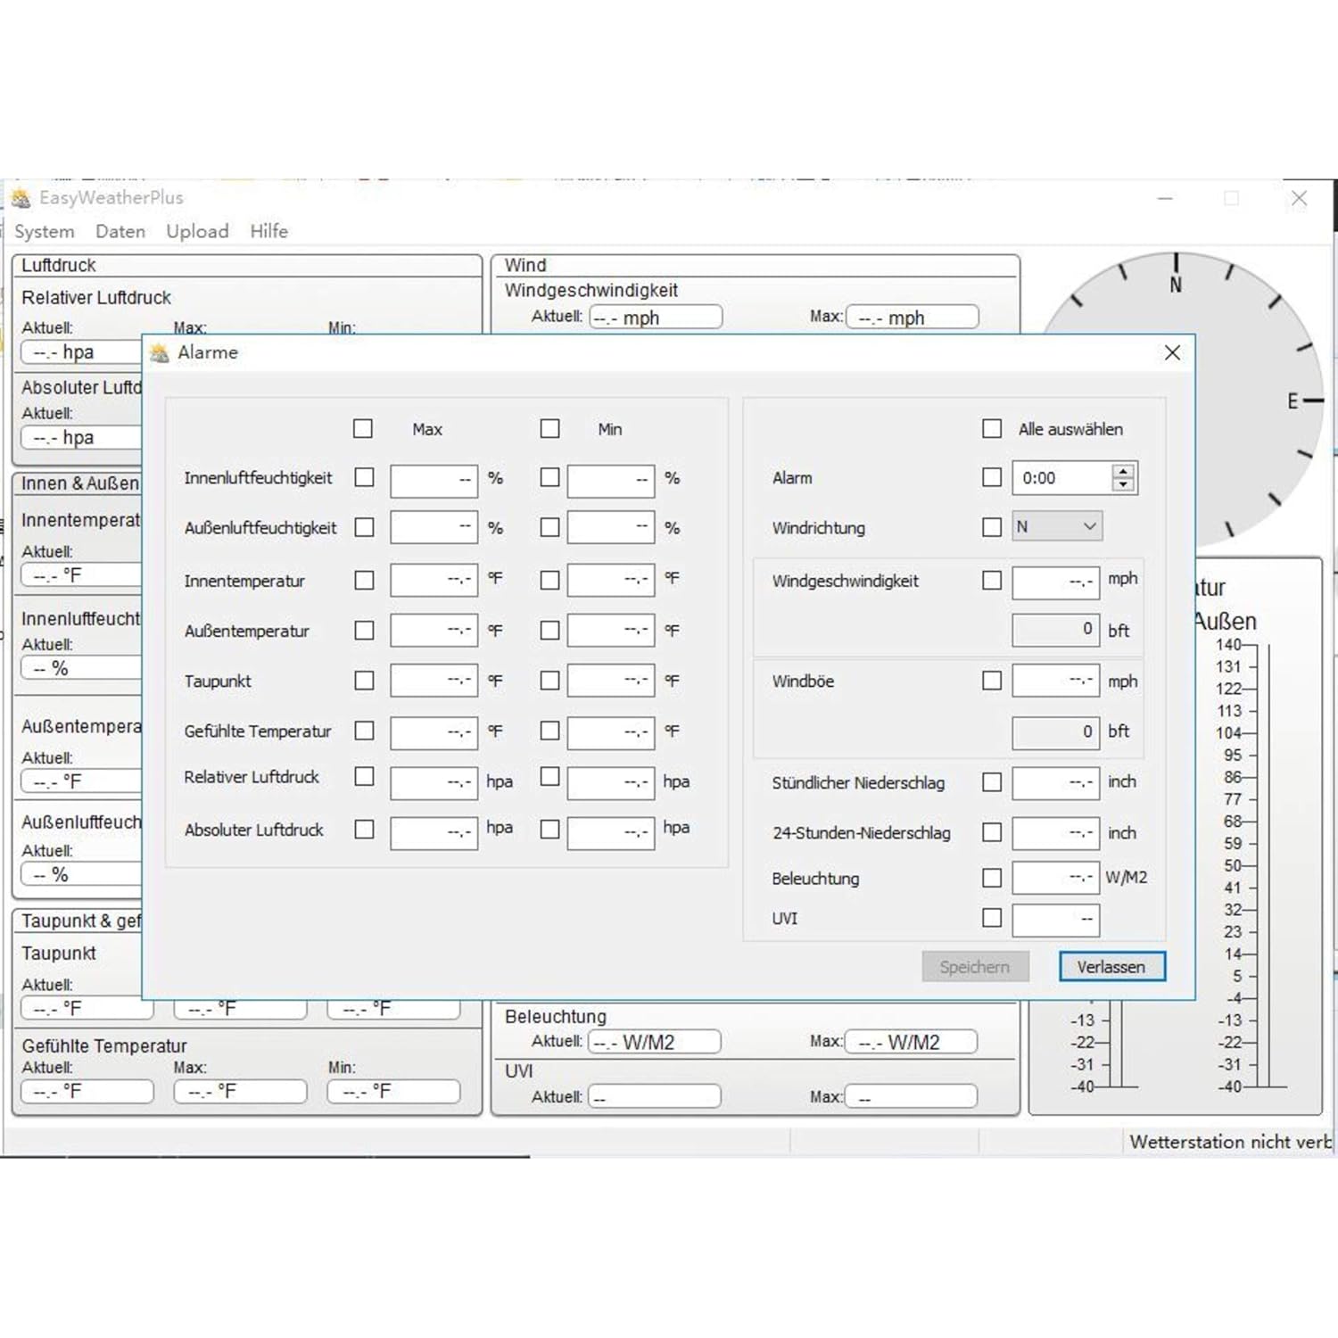Enable the Windböe alarm checkbox
Viewport: 1338px width, 1338px height.
click(x=992, y=681)
